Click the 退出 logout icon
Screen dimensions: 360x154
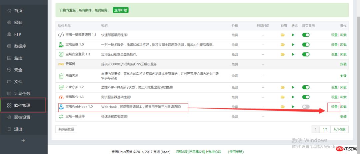[9, 129]
